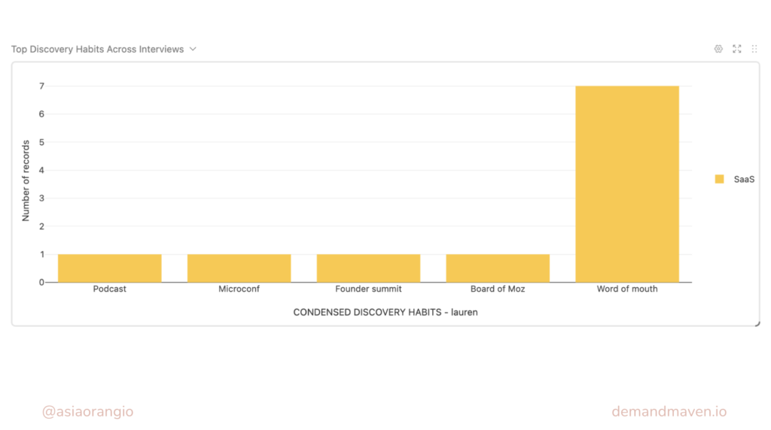Open the chart settings gear icon
Viewport: 771px width, 430px height.
tap(718, 49)
